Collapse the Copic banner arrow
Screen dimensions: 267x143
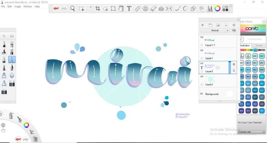252,34
